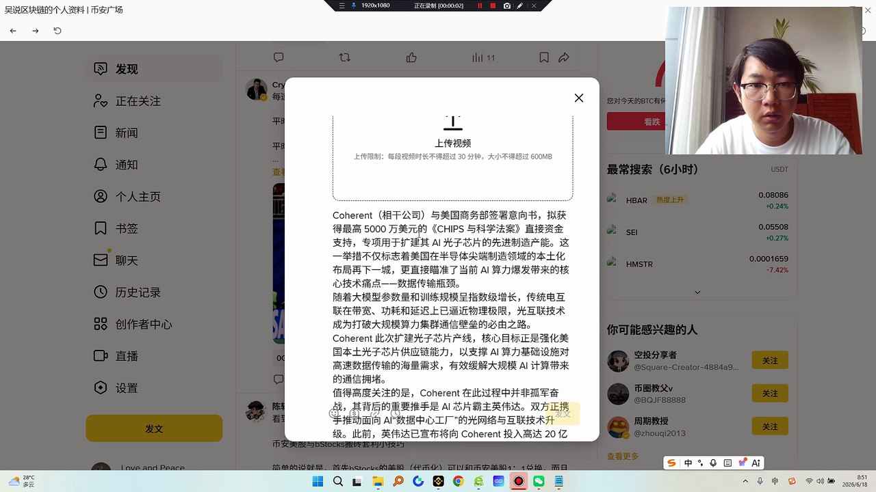Open the Windows Start menu
Viewport: 876px width, 492px height.
(x=318, y=481)
